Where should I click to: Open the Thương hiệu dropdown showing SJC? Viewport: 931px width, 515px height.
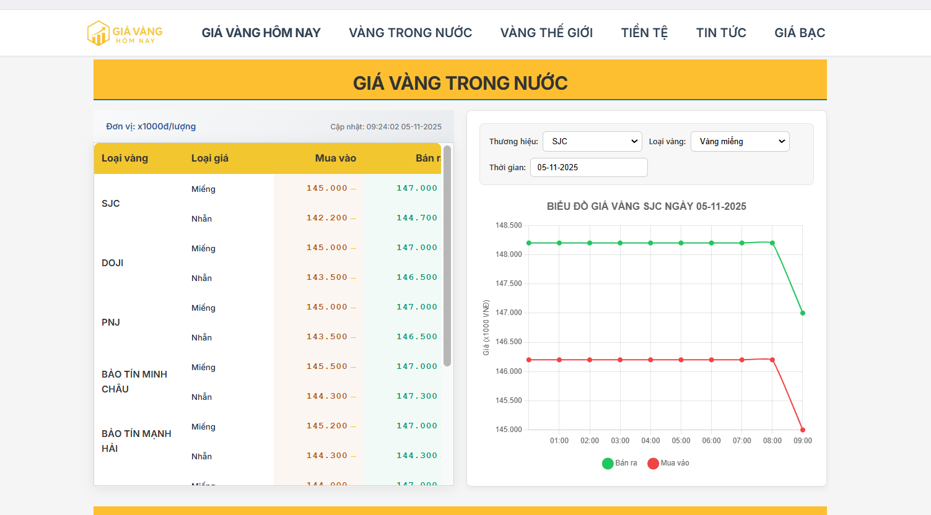(x=592, y=141)
